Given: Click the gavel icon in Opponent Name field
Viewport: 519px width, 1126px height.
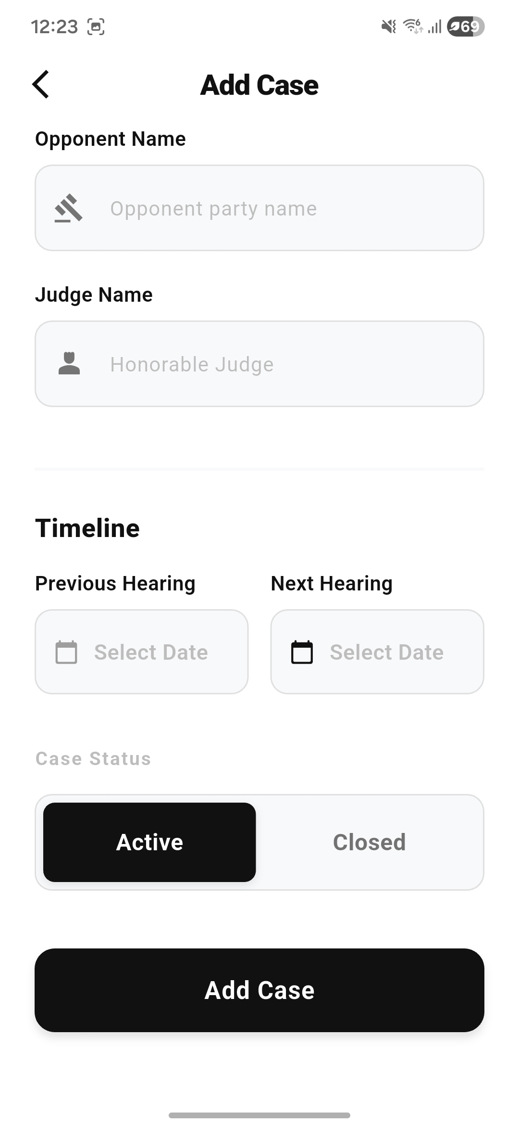Looking at the screenshot, I should click(69, 208).
